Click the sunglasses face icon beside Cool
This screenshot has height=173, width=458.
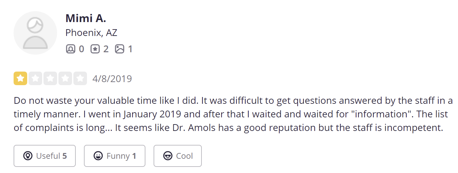(168, 156)
